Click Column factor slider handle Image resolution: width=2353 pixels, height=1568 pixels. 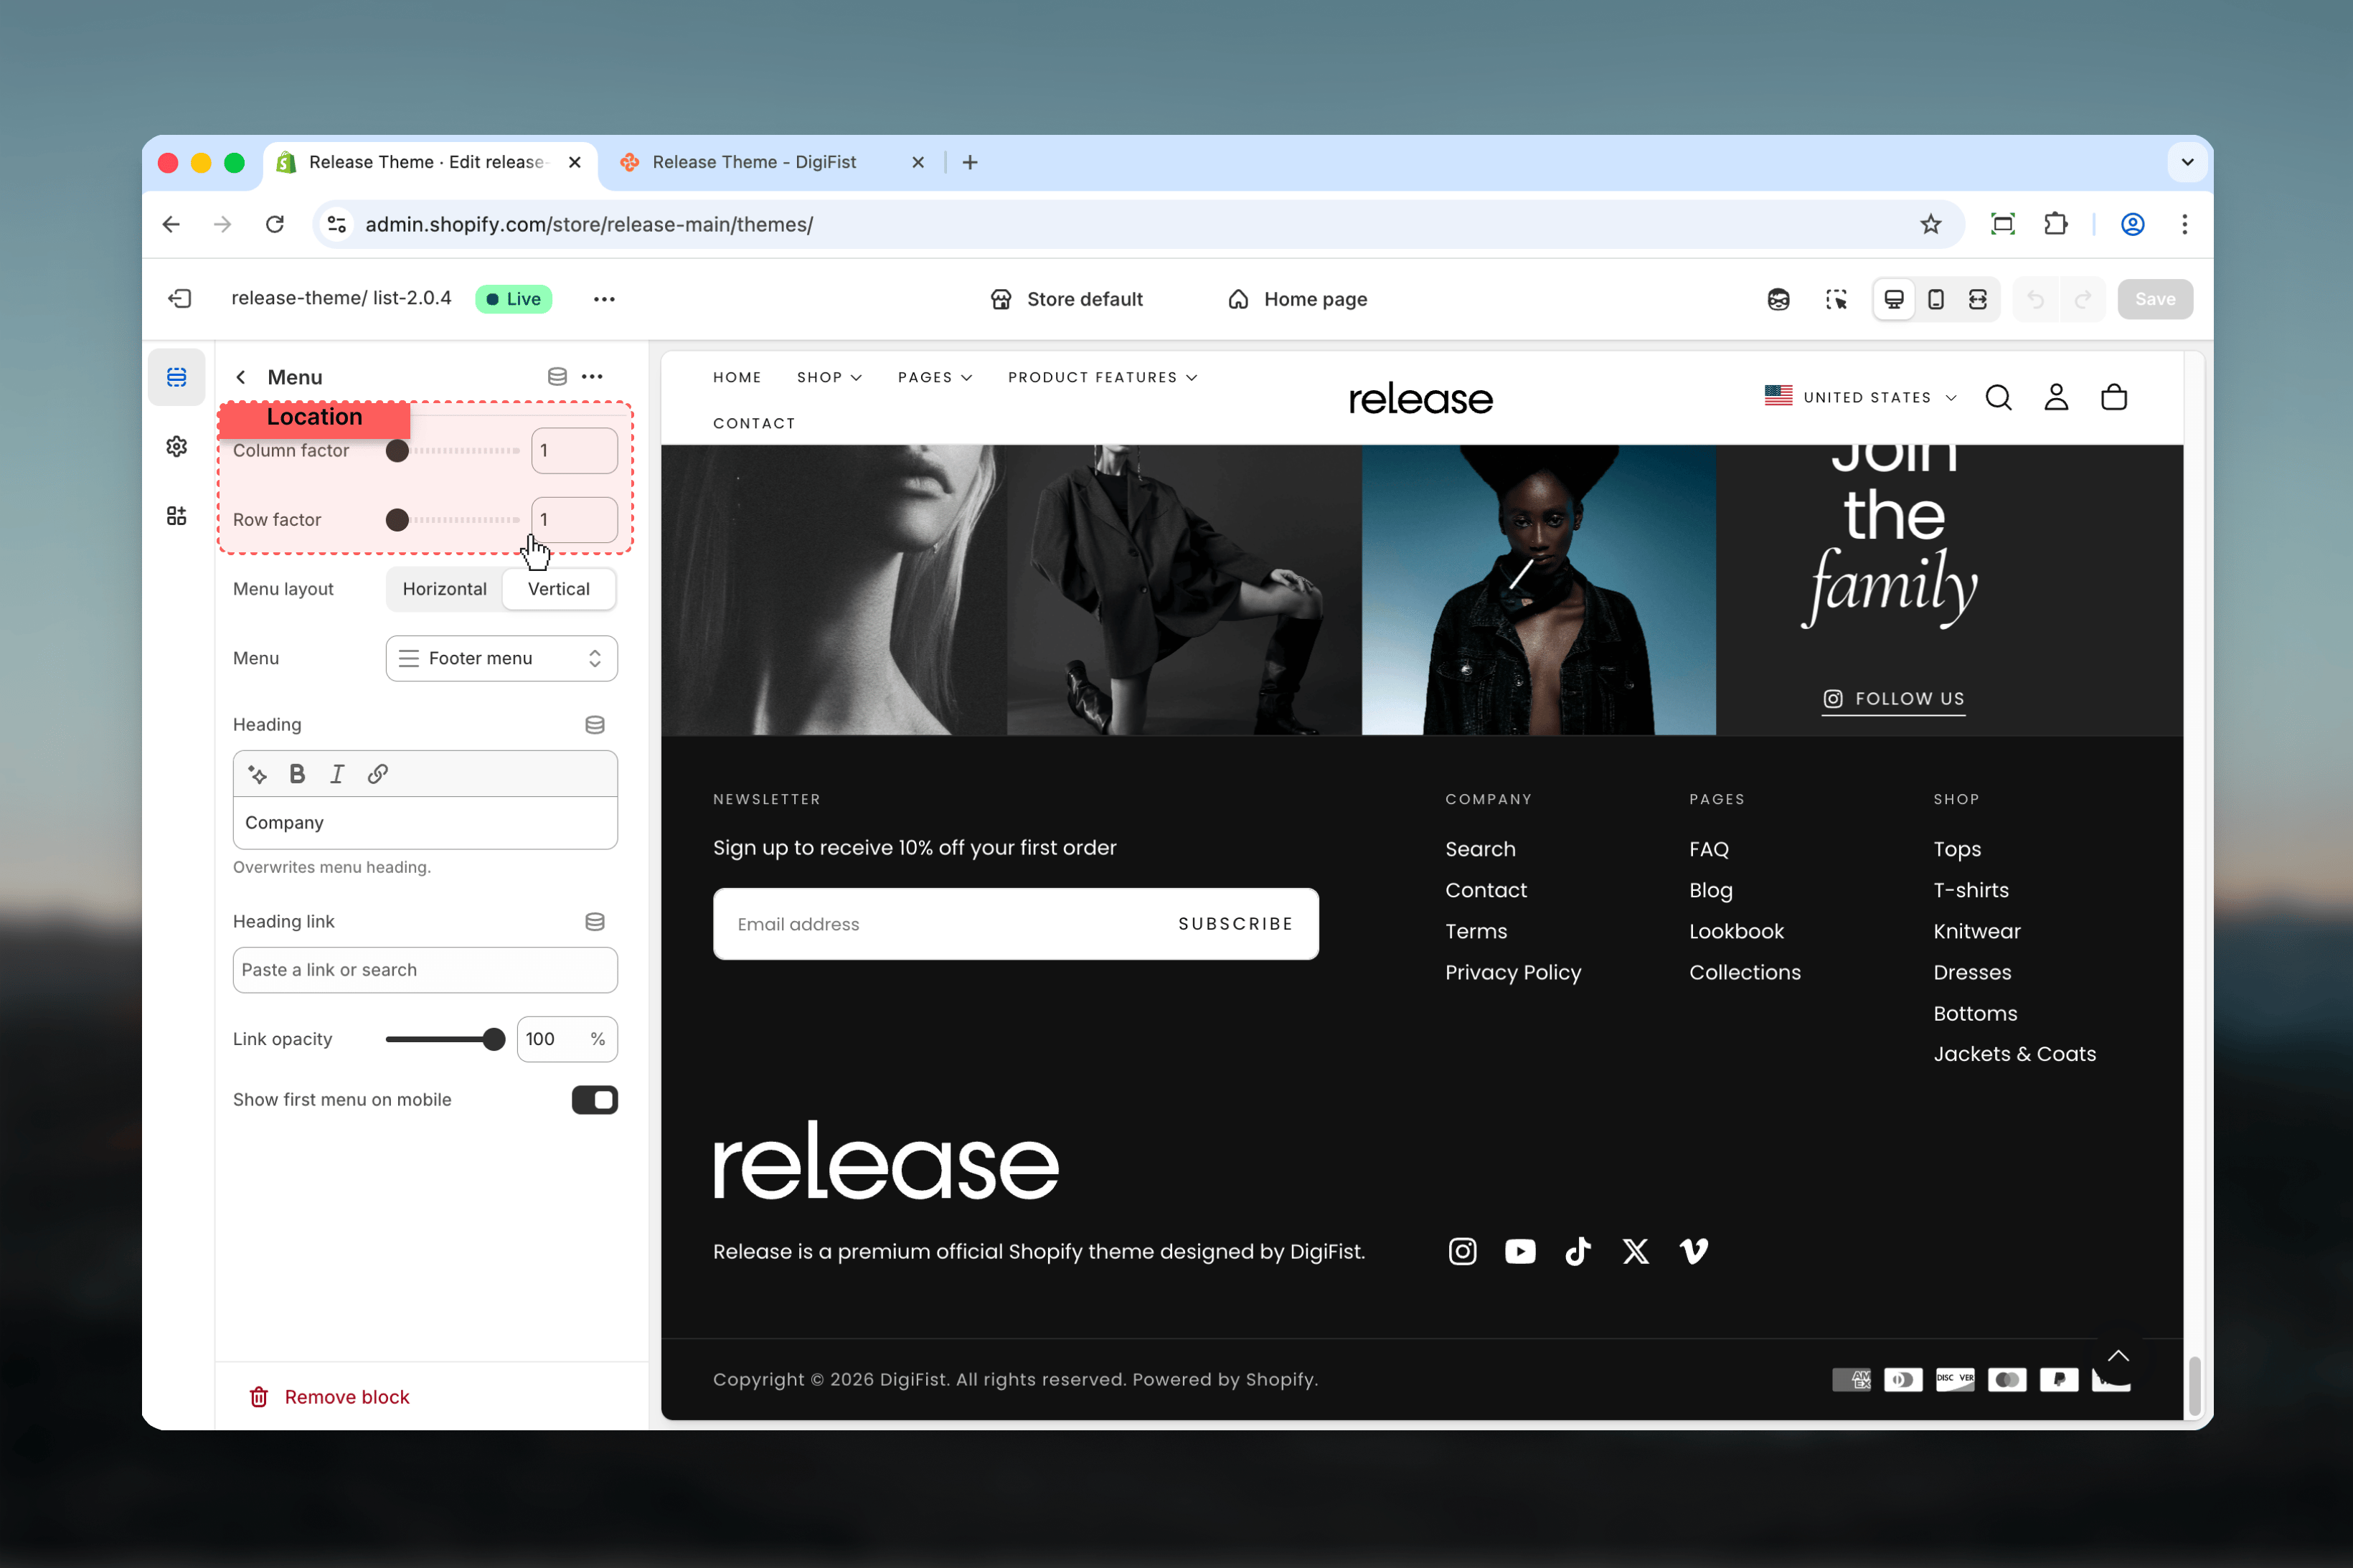[x=397, y=451]
